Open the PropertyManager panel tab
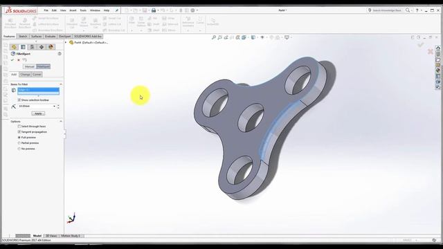 point(23,47)
